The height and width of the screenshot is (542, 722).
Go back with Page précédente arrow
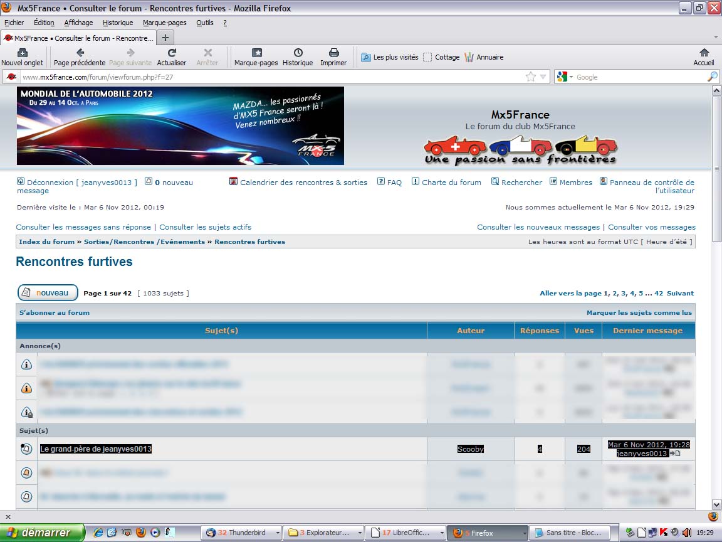pyautogui.click(x=80, y=53)
